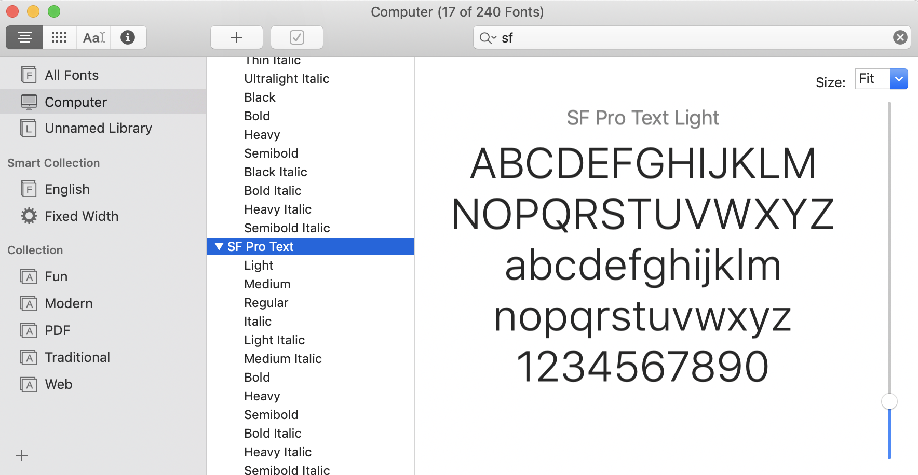Clear the search field with the x button
The image size is (918, 475).
point(900,37)
